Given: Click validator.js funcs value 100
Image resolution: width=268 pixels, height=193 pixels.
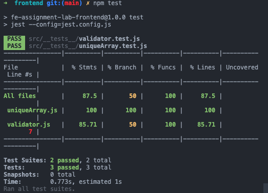Looking at the screenshot, I should (170, 125).
